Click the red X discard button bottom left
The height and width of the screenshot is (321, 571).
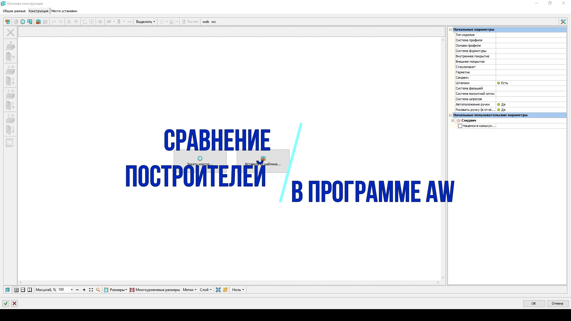tap(14, 303)
